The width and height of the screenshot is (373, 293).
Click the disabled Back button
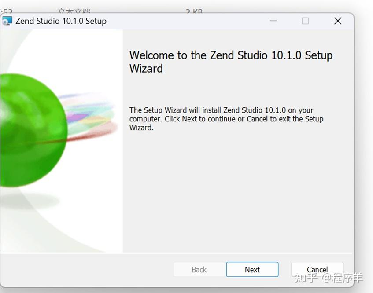tap(198, 269)
